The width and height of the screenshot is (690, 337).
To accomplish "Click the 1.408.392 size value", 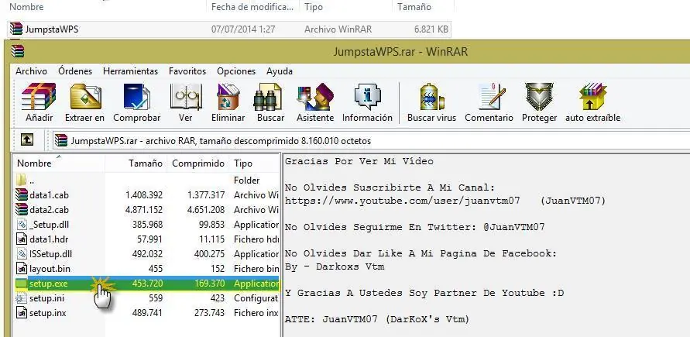I will coord(144,195).
